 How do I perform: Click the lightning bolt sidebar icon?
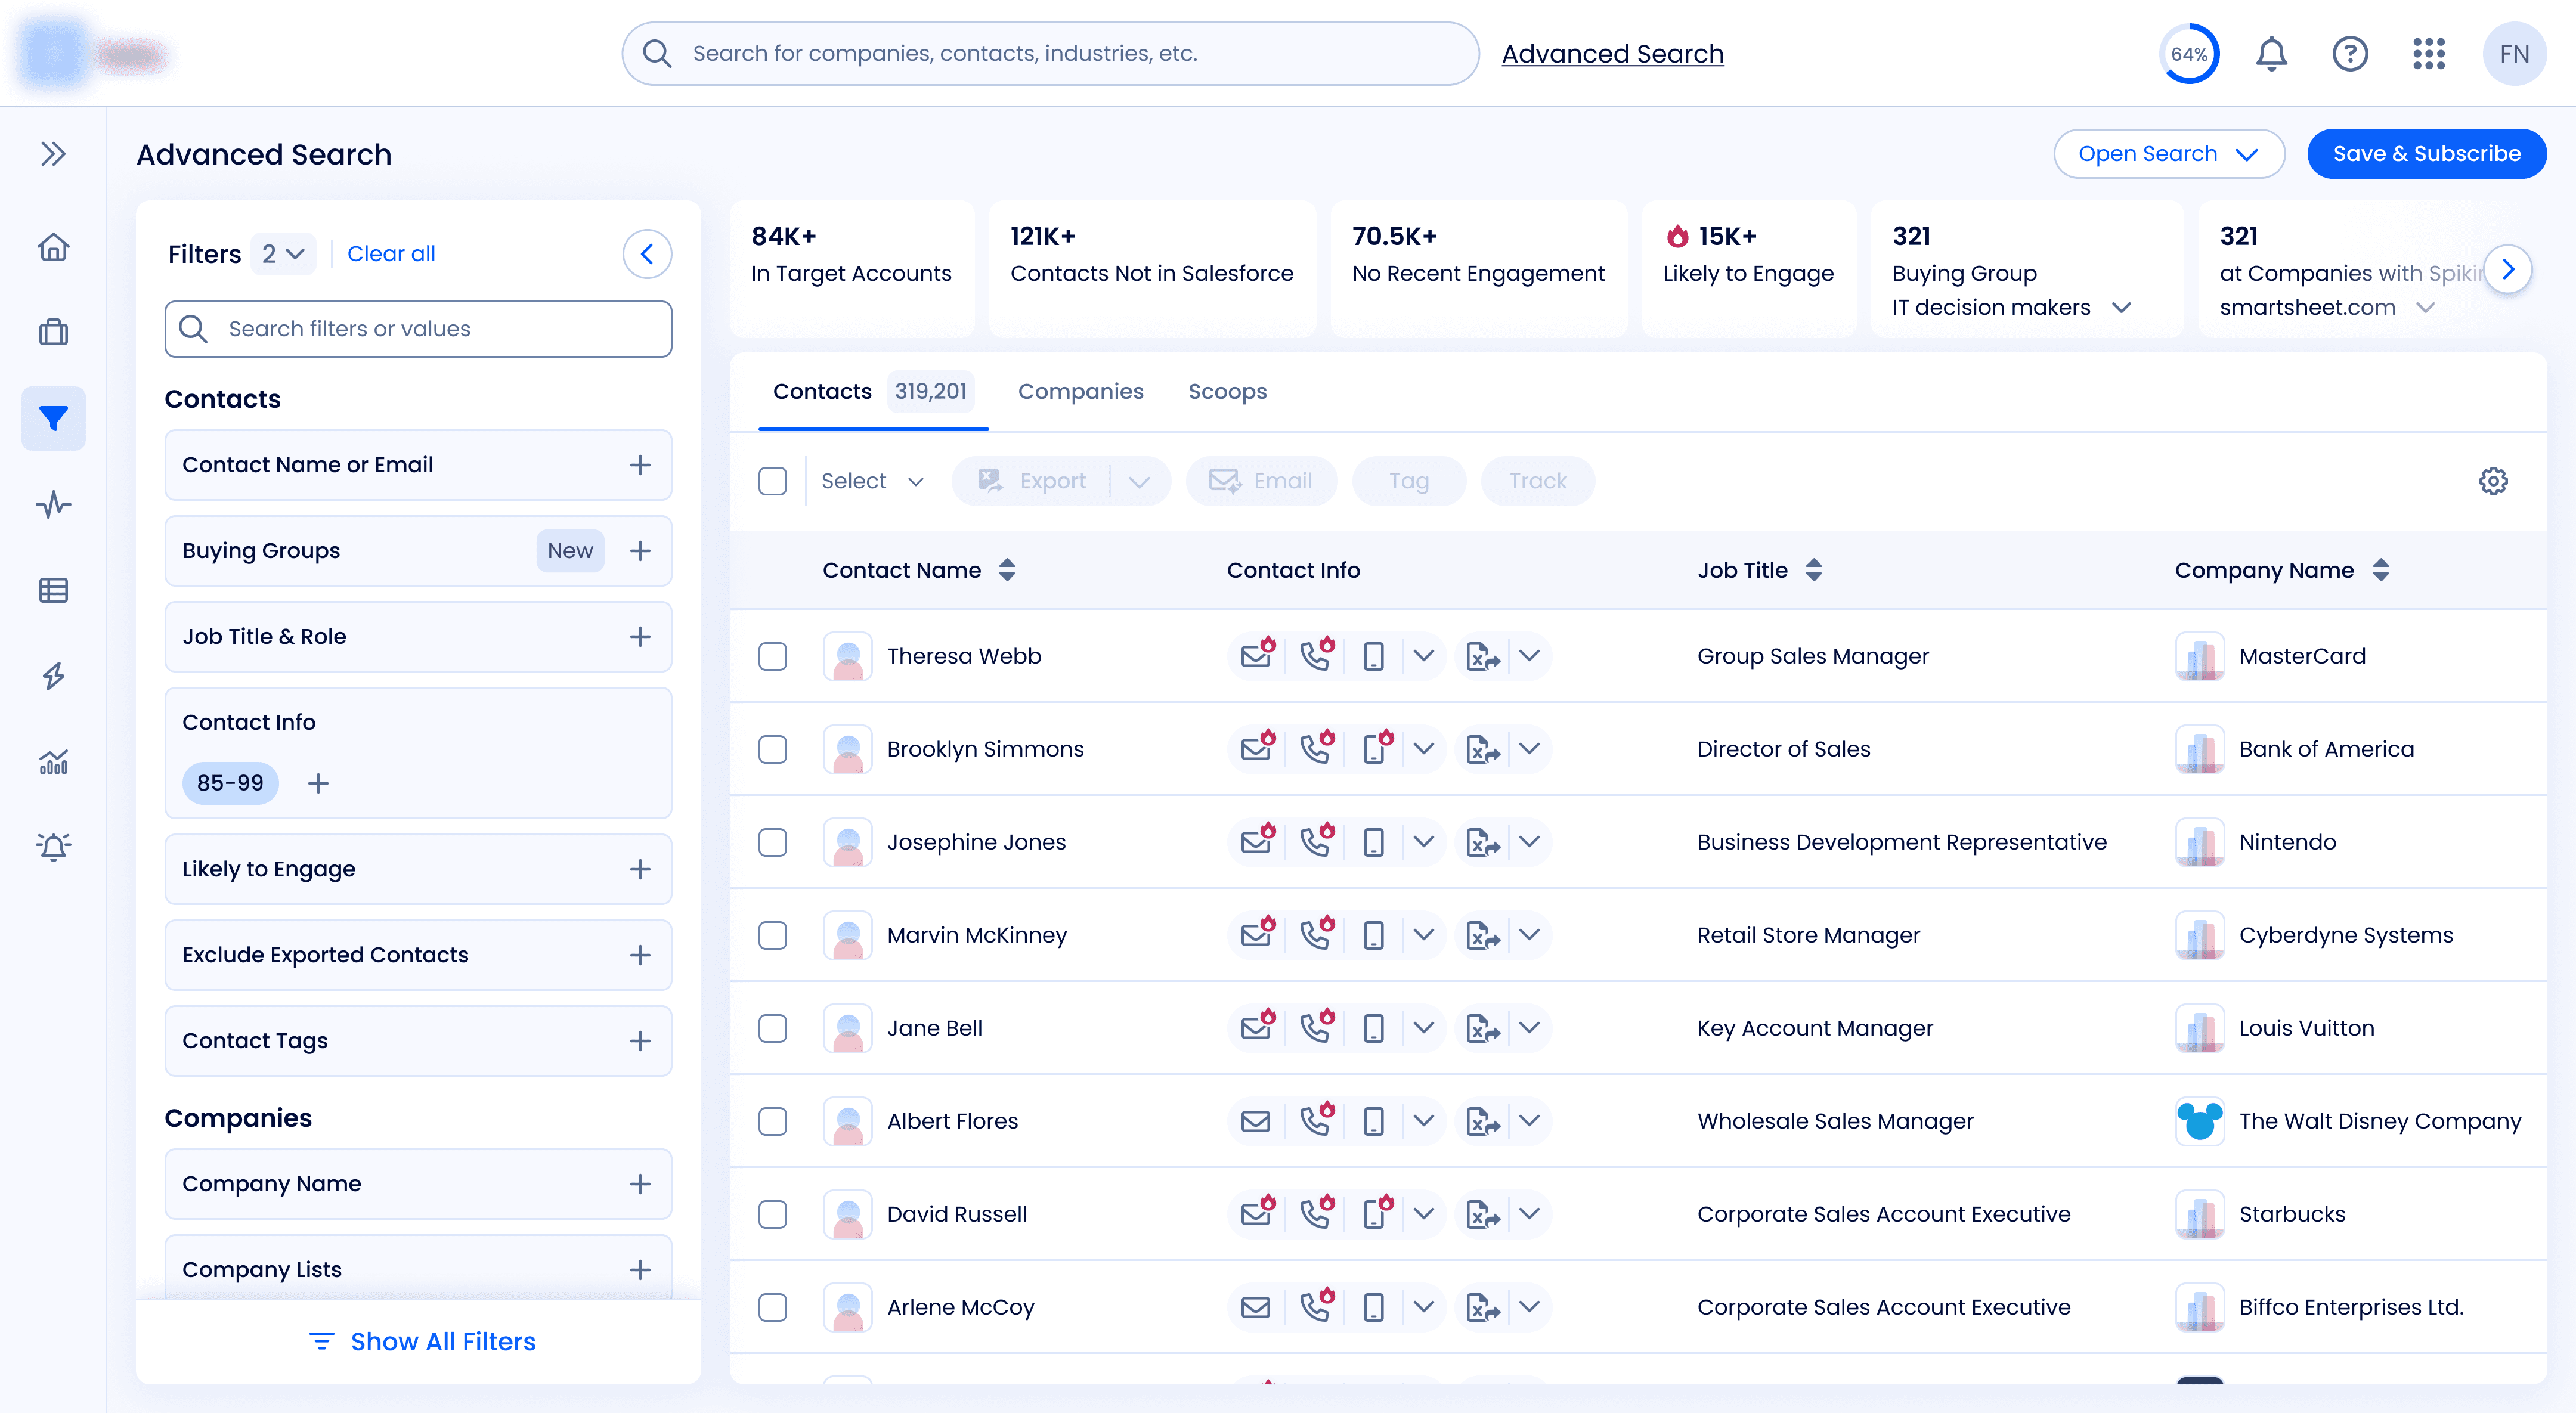[x=53, y=676]
